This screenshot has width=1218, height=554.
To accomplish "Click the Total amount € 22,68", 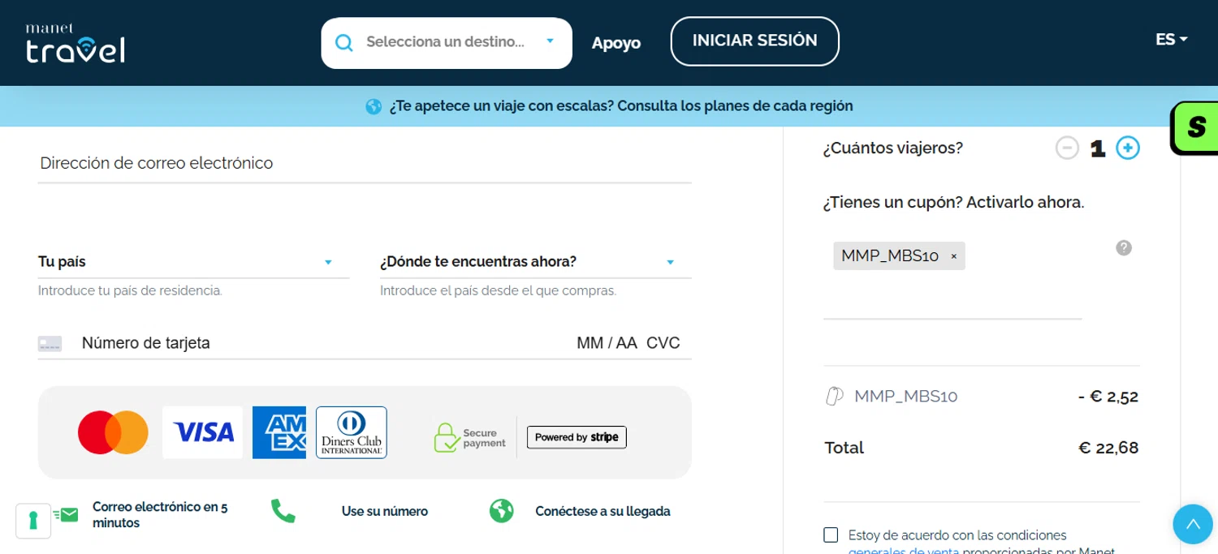I will click(x=1108, y=448).
